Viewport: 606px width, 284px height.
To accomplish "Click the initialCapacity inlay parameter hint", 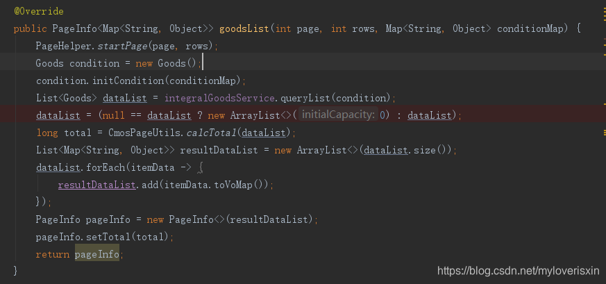I will tap(338, 115).
